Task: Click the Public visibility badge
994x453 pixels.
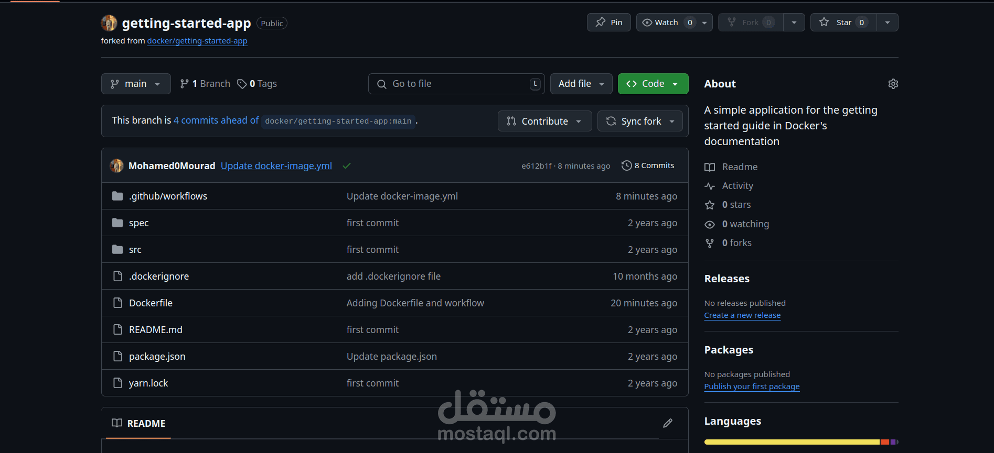Action: point(272,23)
